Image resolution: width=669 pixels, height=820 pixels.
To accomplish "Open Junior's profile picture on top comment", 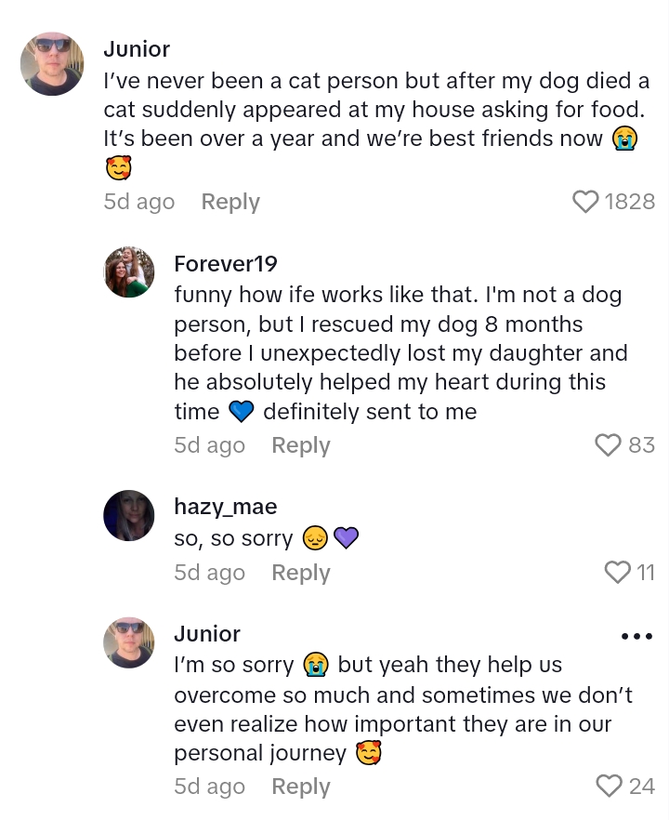I will 52,63.
